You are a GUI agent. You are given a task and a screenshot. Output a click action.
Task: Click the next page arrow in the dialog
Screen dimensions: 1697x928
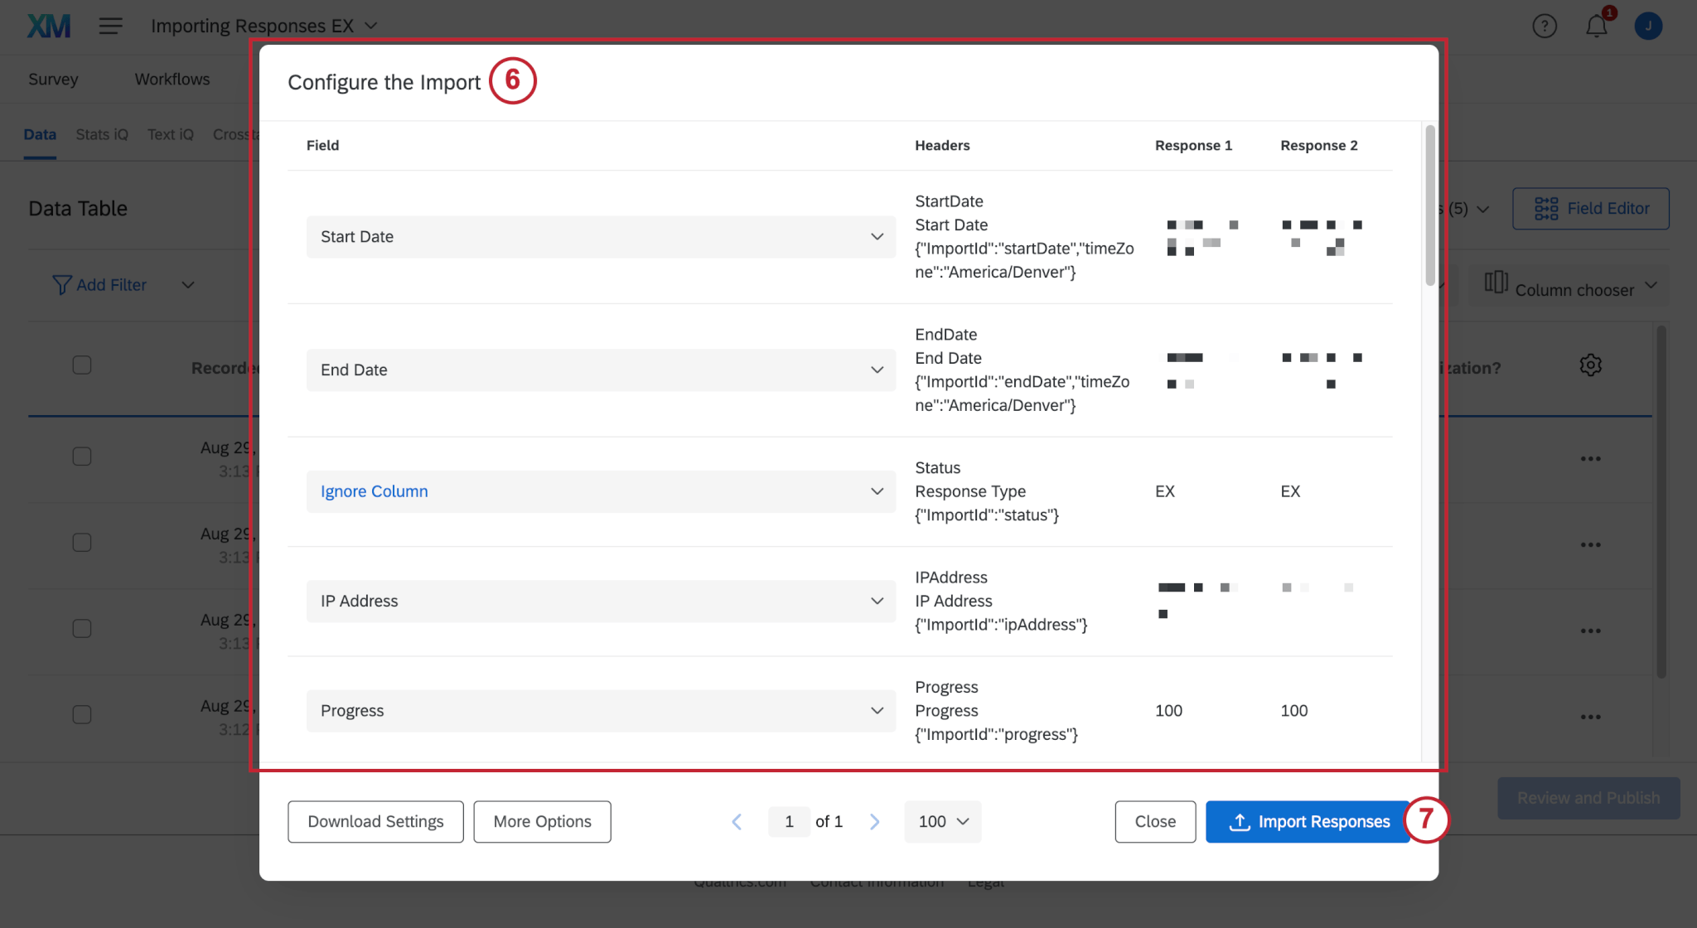pyautogui.click(x=875, y=821)
